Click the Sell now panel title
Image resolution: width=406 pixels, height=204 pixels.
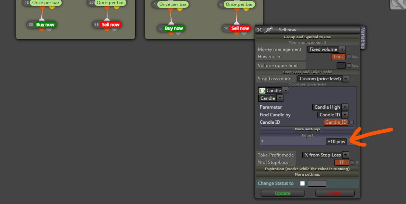[288, 30]
